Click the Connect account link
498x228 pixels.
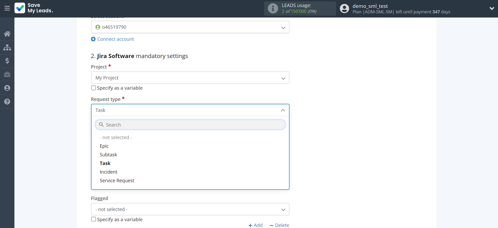[115, 39]
